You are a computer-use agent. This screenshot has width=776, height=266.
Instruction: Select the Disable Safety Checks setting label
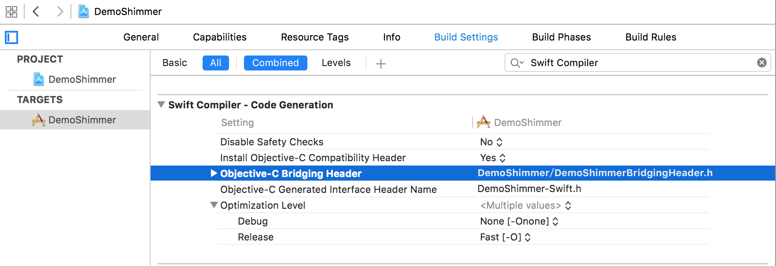coord(272,142)
